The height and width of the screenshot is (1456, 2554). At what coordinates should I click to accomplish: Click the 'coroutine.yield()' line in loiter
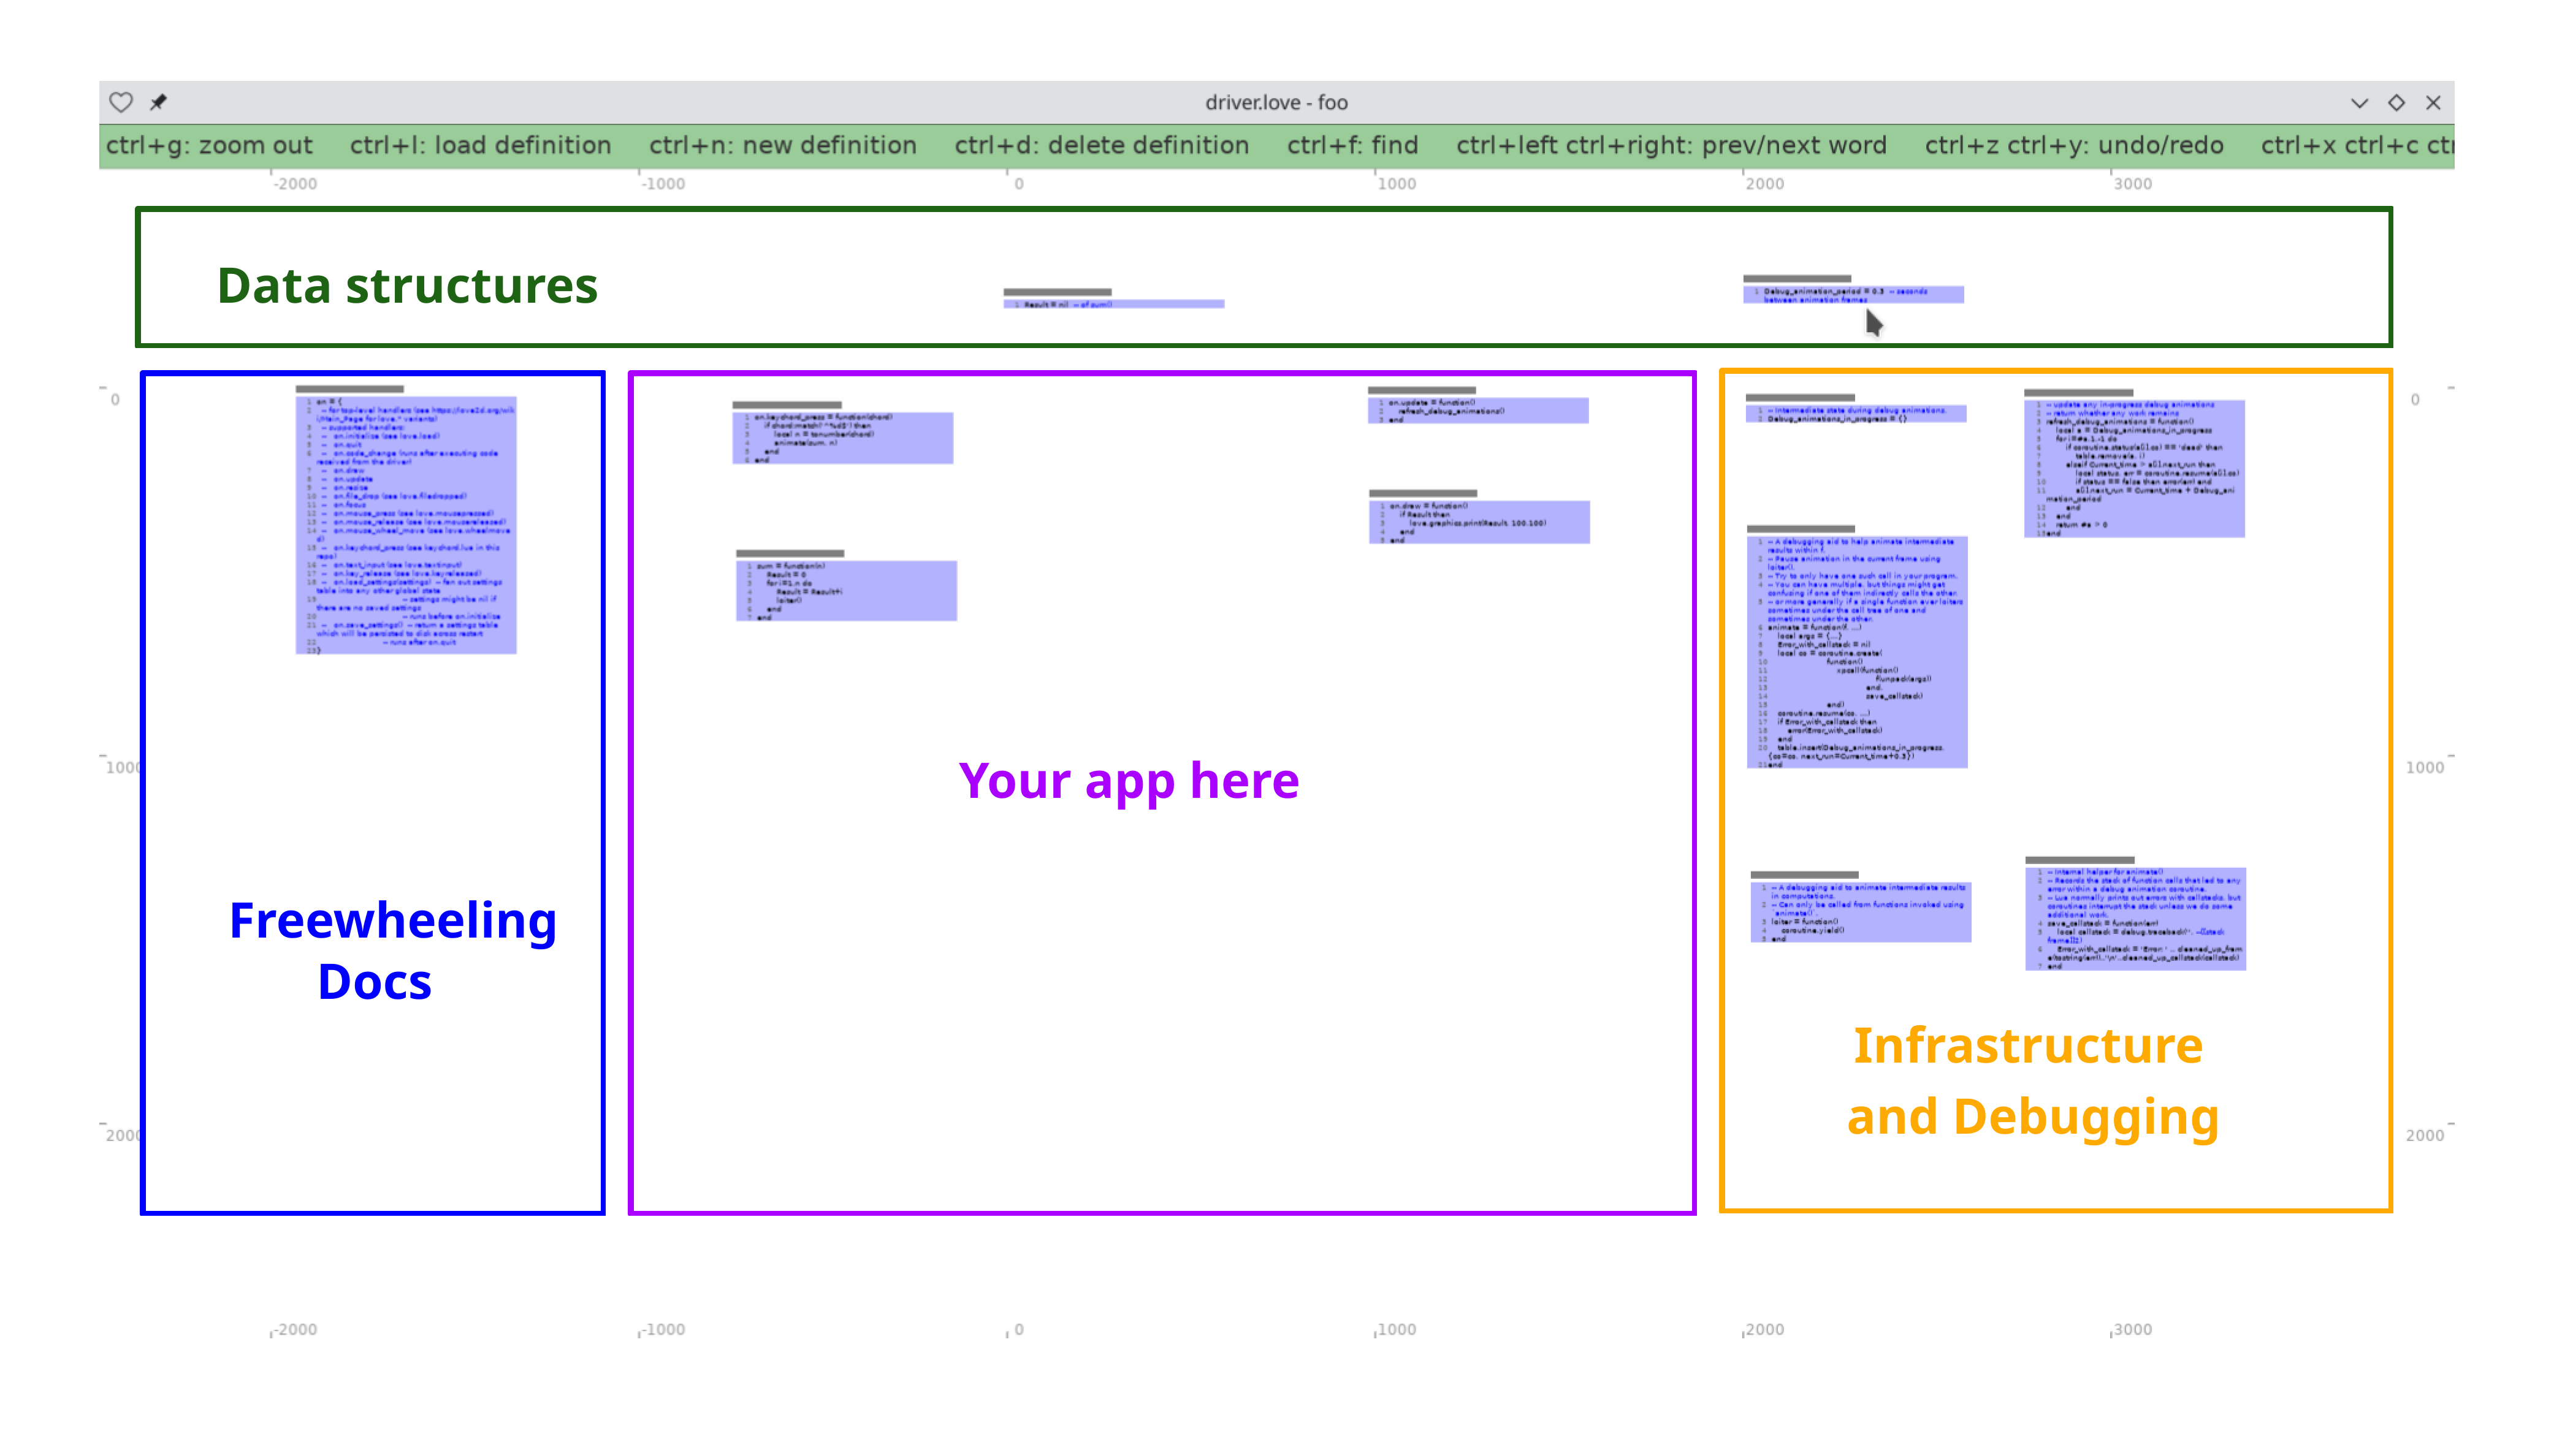pos(1813,931)
